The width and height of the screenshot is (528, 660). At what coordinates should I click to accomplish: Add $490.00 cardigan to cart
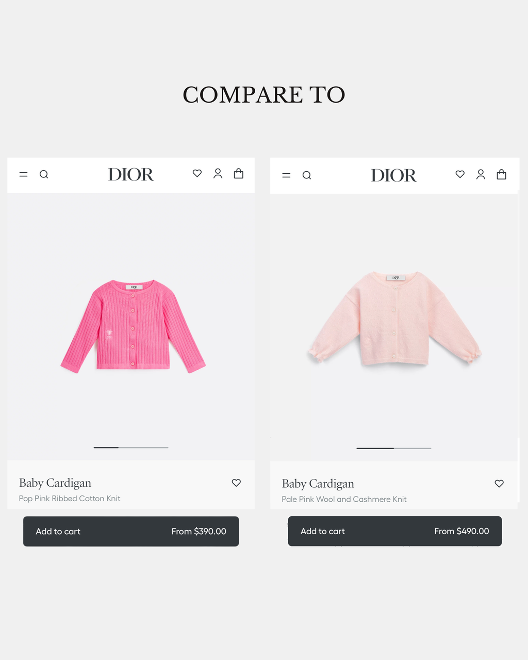pyautogui.click(x=395, y=531)
